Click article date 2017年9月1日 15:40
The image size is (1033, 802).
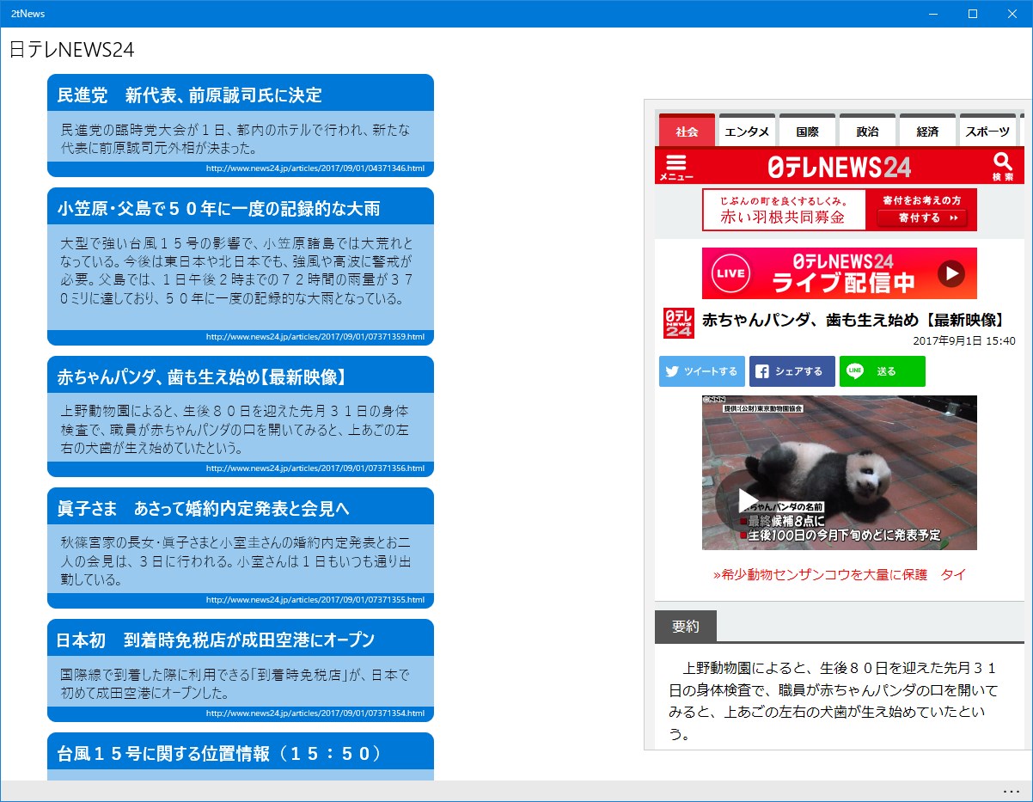964,341
